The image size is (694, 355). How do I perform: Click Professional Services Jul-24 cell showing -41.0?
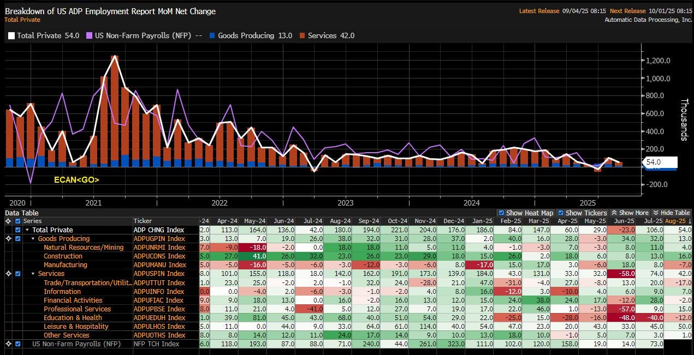coord(309,309)
